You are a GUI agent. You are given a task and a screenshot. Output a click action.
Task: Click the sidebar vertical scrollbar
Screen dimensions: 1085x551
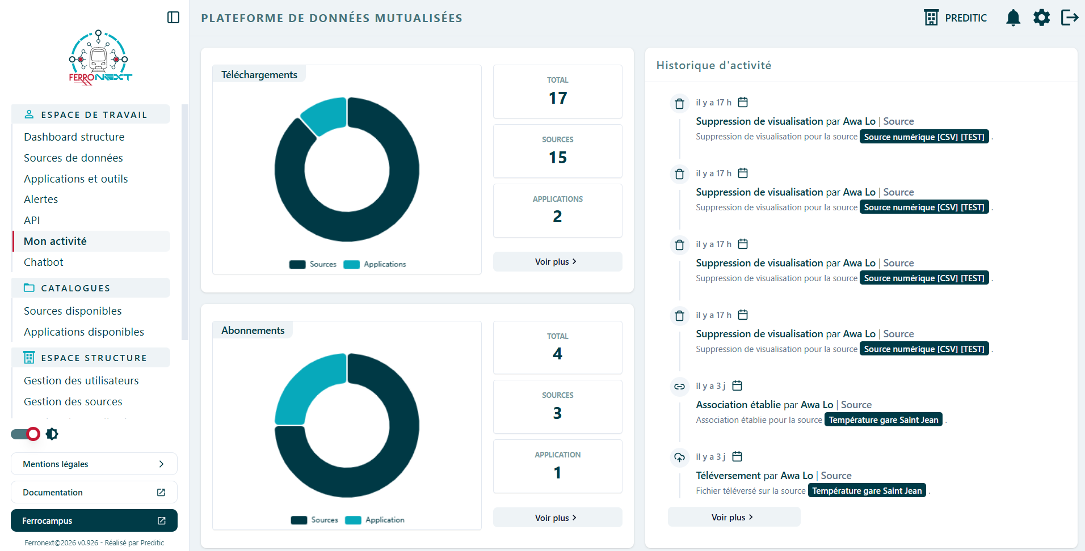pyautogui.click(x=184, y=221)
